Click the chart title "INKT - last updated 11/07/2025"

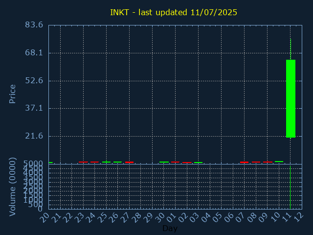(174, 12)
